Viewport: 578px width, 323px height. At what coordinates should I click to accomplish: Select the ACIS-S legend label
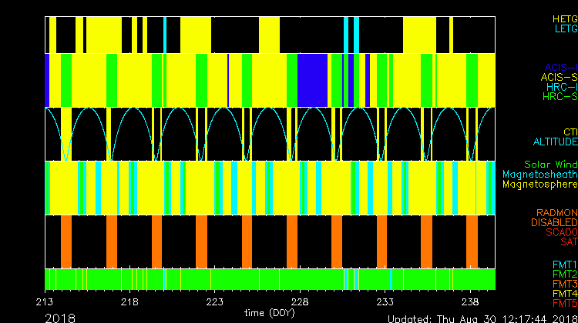pos(559,77)
